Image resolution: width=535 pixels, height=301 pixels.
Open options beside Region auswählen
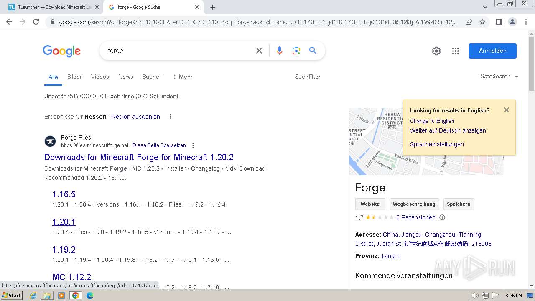(170, 116)
